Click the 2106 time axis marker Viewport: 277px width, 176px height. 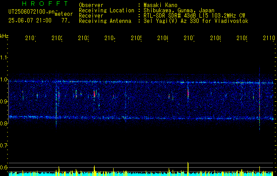pos(163,38)
